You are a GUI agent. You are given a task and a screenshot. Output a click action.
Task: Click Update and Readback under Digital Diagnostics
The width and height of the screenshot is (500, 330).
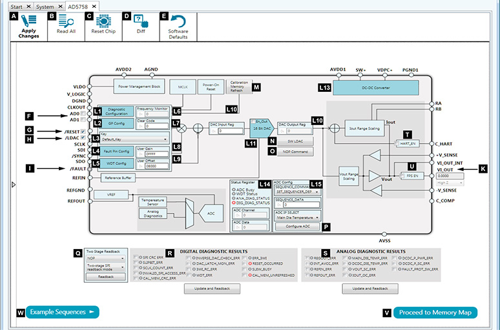click(x=212, y=289)
